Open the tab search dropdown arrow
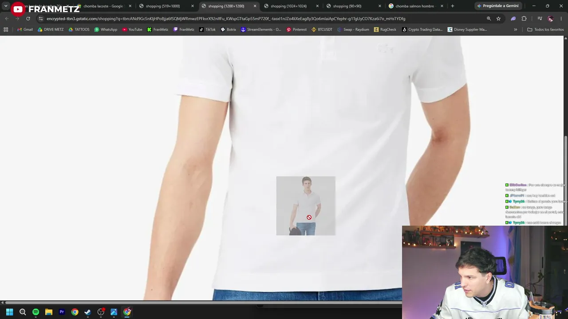The width and height of the screenshot is (568, 319). tap(6, 6)
